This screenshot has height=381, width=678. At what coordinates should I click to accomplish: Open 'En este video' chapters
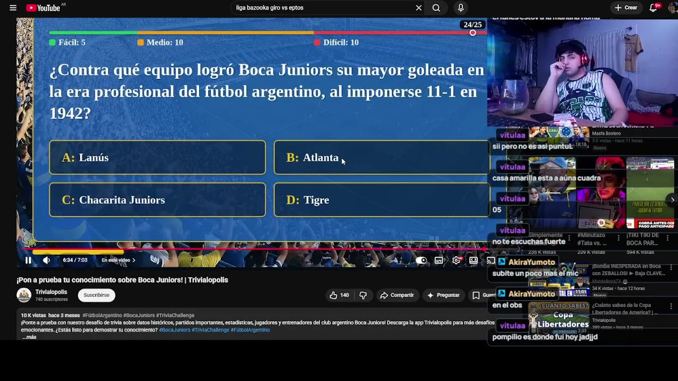point(118,260)
